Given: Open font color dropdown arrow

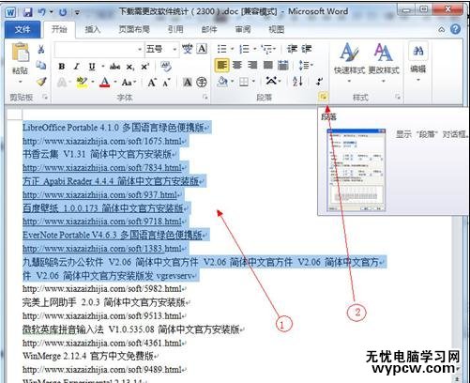Looking at the screenshot, I should coord(115,83).
